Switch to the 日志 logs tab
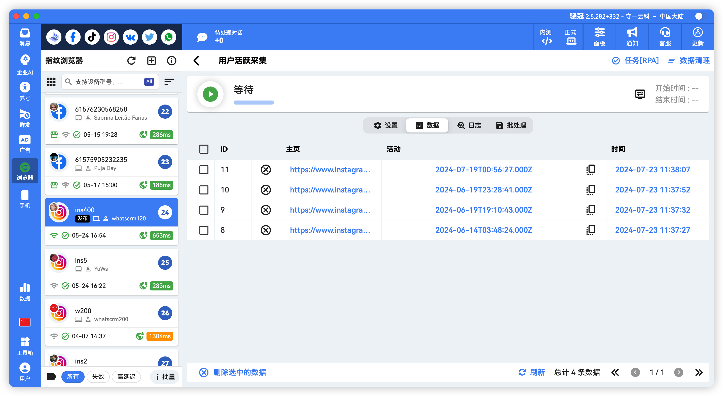The height and width of the screenshot is (396, 723). [x=470, y=125]
